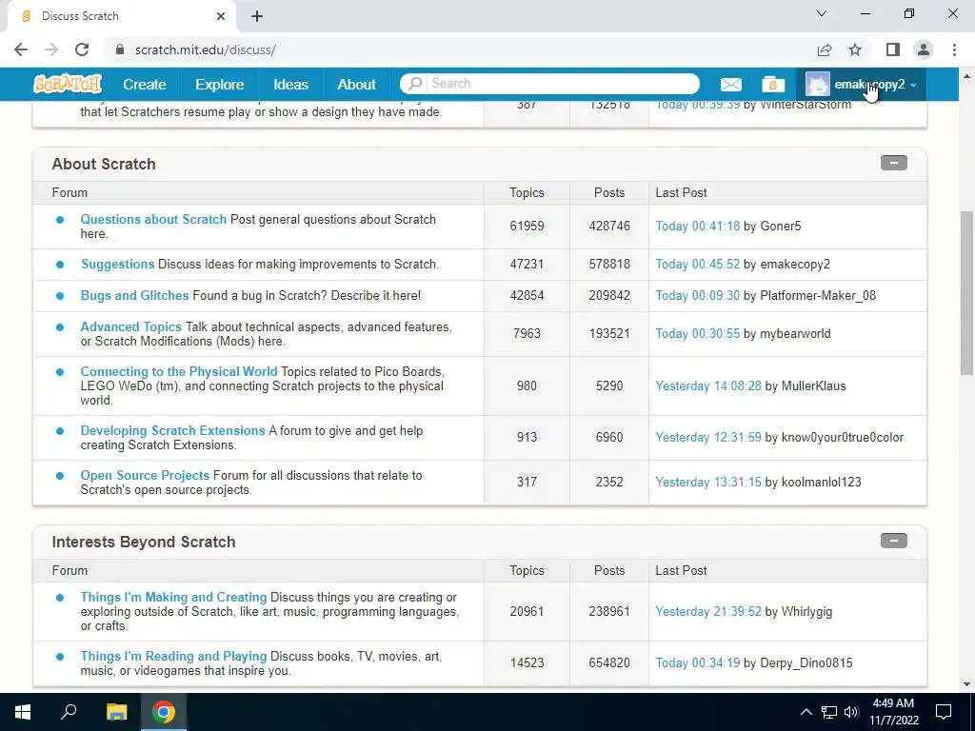
Task: Collapse the About Scratch section
Action: (x=893, y=163)
